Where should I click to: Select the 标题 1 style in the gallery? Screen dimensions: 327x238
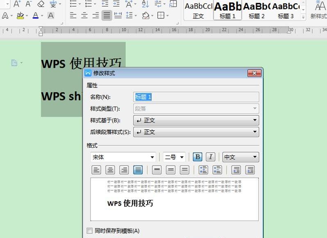point(227,10)
